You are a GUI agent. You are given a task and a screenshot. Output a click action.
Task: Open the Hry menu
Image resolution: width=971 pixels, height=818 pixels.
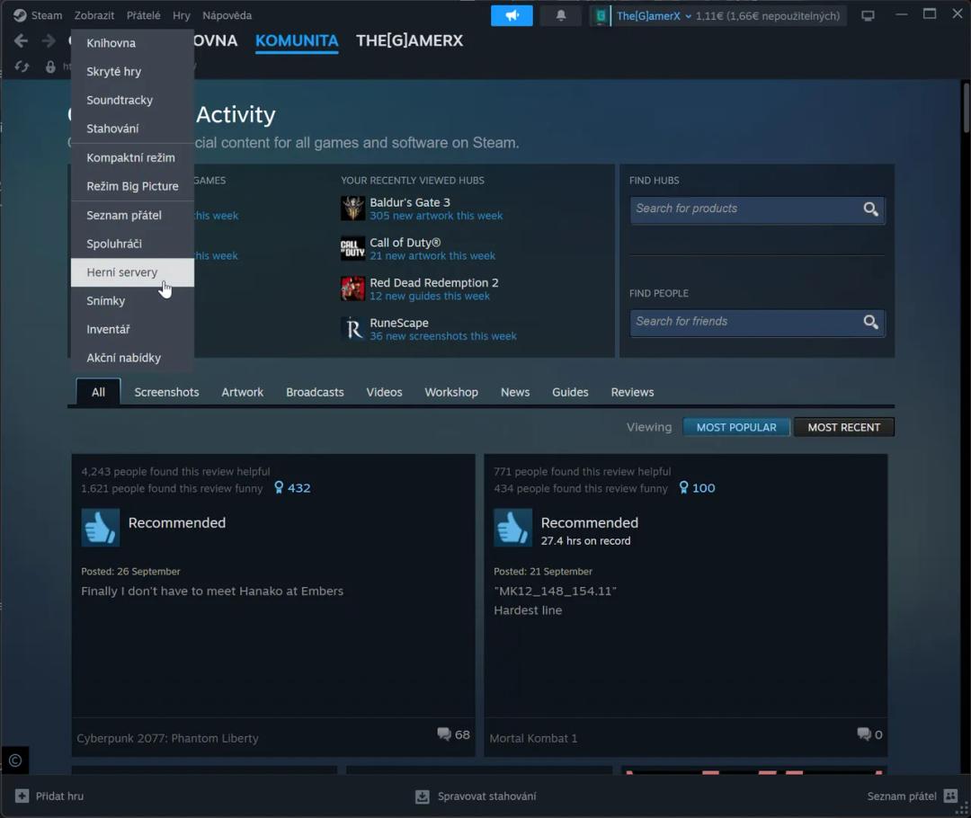[182, 15]
